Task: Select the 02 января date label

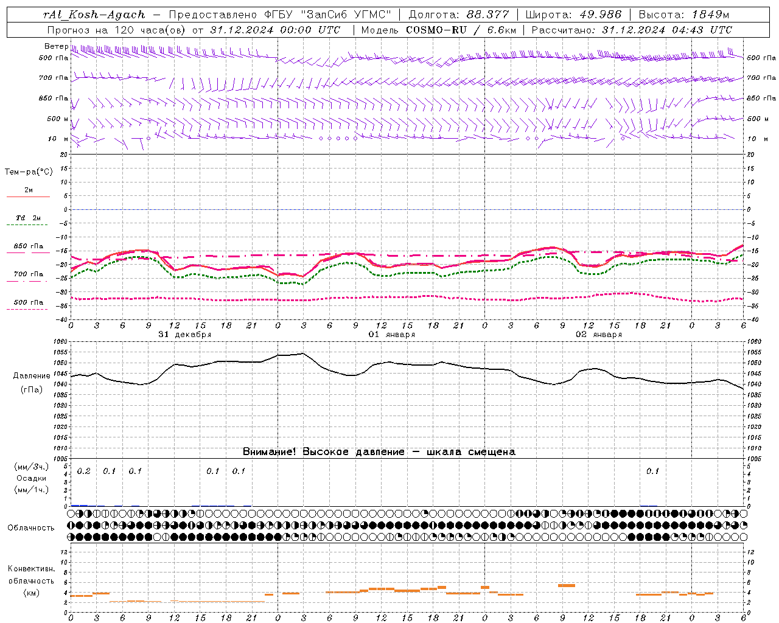Action: coord(599,335)
